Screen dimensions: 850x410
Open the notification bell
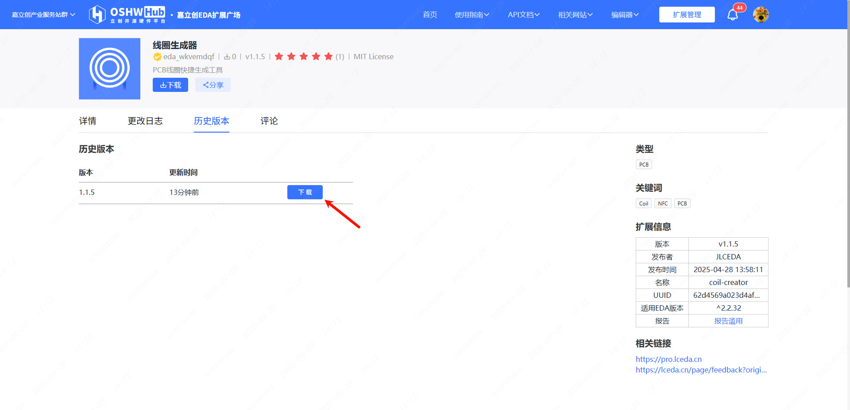pos(733,15)
